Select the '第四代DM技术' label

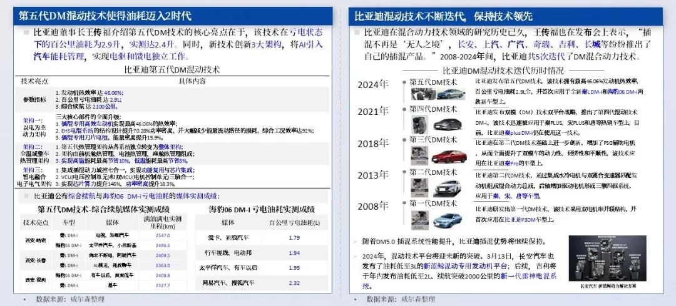433,109
